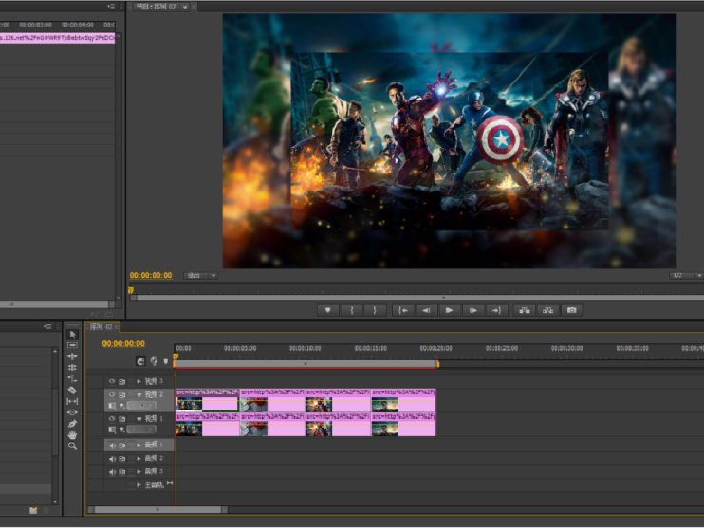Open the 适合 zoom level dropdown
704x528 pixels.
200,276
